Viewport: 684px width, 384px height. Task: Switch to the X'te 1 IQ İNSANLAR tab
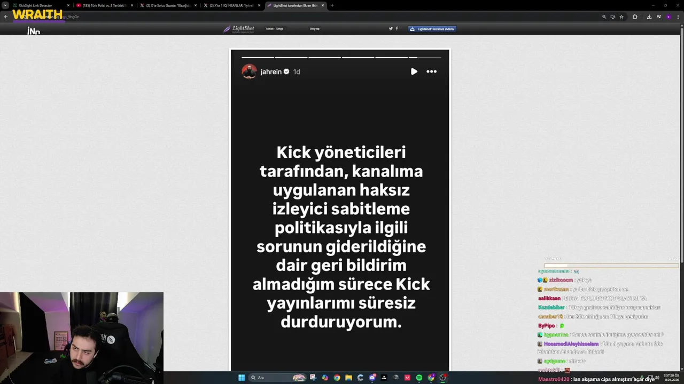point(231,5)
